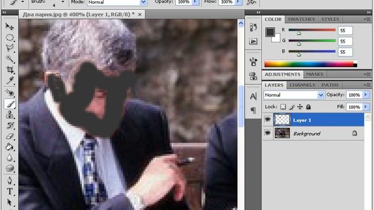
Task: Switch to the Paths tab
Action: tap(330, 85)
